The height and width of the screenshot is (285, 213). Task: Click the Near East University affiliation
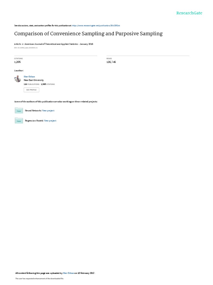(x=34, y=80)
